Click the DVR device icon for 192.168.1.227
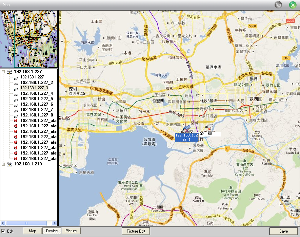 [9, 72]
